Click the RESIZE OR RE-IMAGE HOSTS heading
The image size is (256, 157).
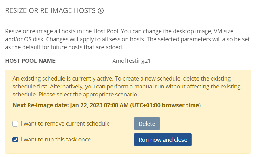click(x=50, y=11)
